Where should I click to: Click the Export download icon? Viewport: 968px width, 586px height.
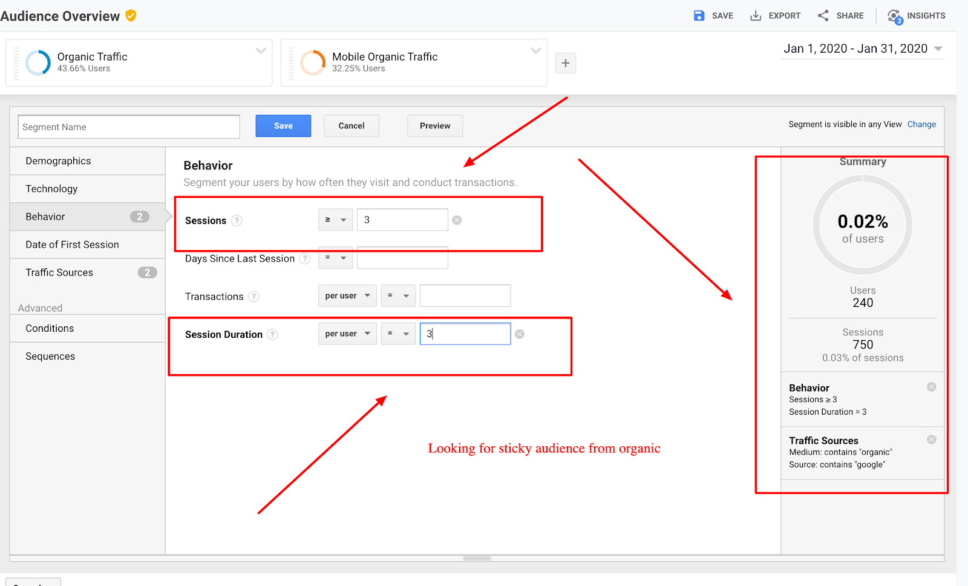click(756, 16)
